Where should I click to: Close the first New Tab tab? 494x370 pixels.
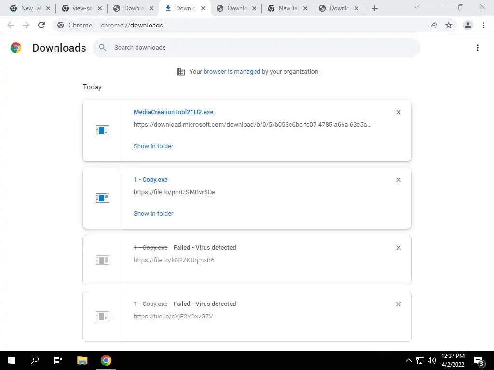coord(48,9)
